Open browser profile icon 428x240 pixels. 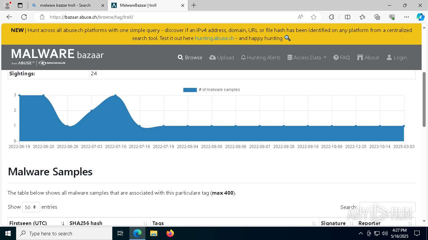(x=7, y=5)
